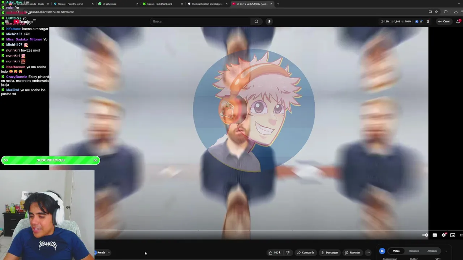Bookmark page with star icon

pyautogui.click(x=436, y=12)
